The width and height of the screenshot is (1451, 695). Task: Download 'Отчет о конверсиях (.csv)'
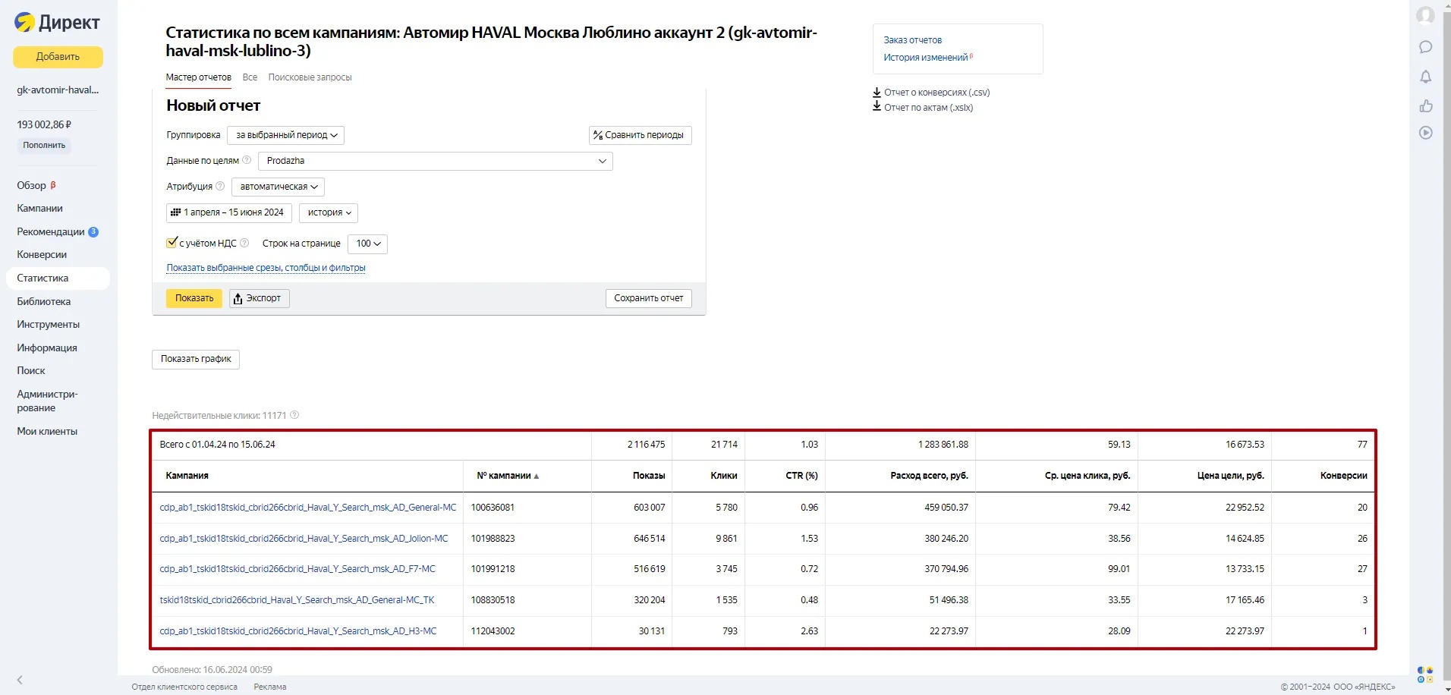[936, 93]
